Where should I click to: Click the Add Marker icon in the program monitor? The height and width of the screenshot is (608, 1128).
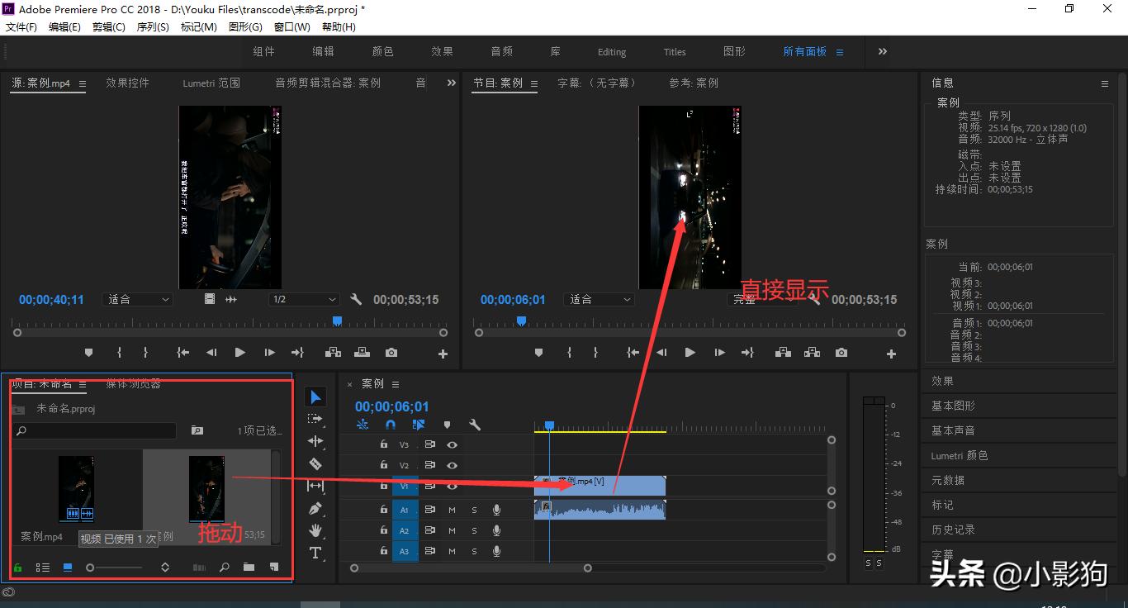point(539,352)
